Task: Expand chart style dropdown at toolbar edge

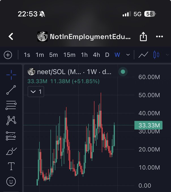Action: (168, 55)
